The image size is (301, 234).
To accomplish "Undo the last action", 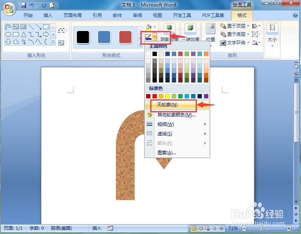I will coord(32,5).
